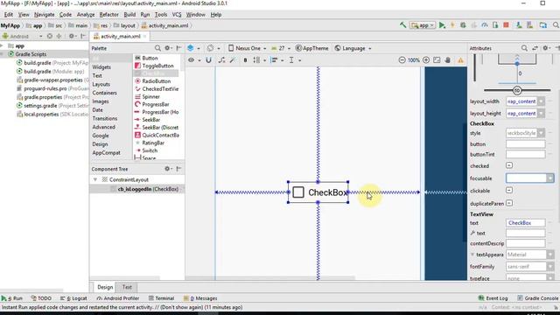Infer constraints with magic wand icon
The width and height of the screenshot is (560, 315).
pyautogui.click(x=233, y=60)
